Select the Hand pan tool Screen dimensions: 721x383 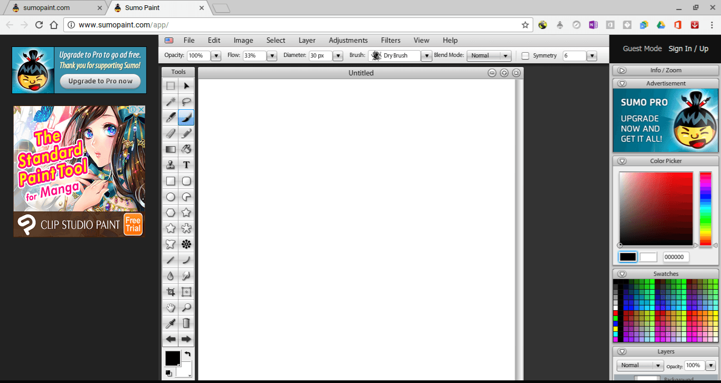tap(171, 308)
